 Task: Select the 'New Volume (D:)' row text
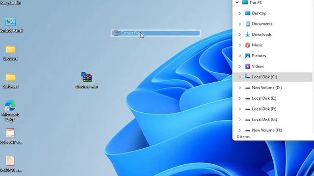tap(267, 88)
